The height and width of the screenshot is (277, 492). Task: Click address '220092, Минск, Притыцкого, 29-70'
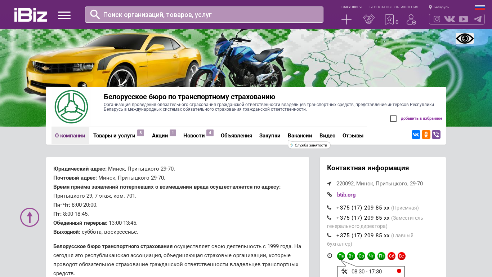click(x=380, y=184)
